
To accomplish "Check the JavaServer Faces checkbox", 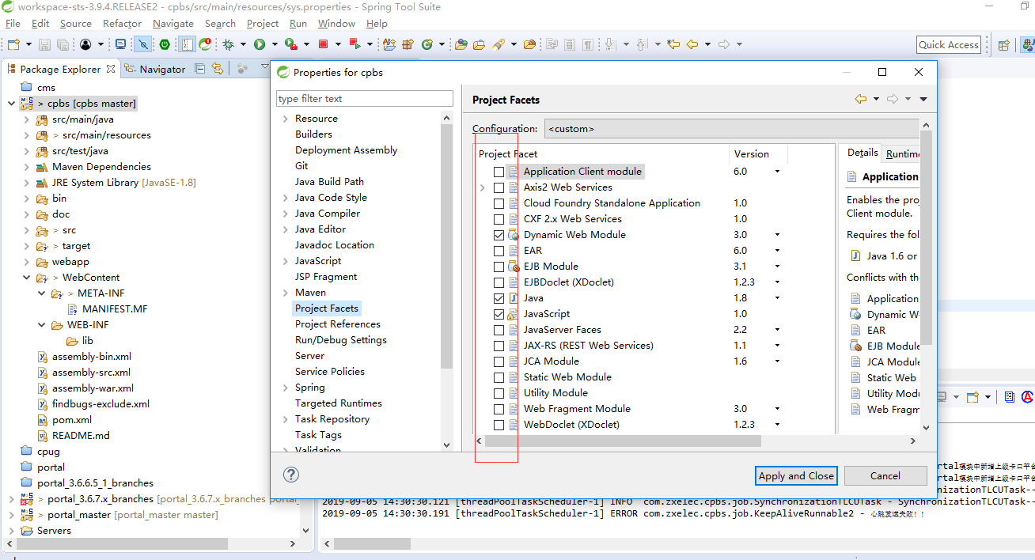I will 499,330.
